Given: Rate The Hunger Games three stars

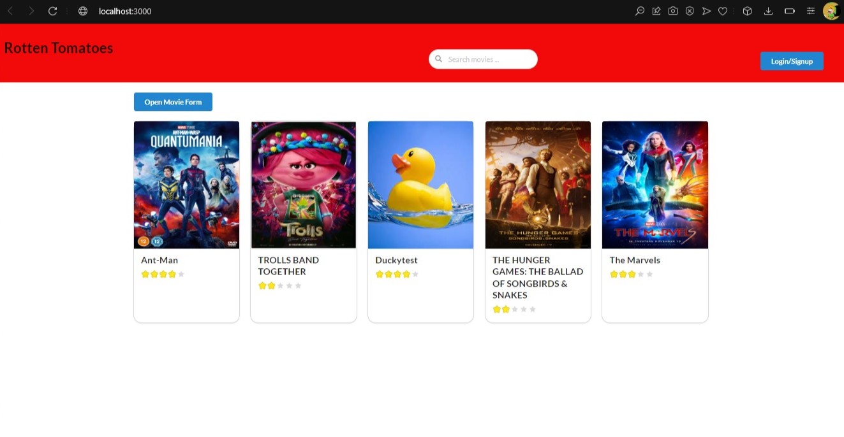Looking at the screenshot, I should 515,309.
